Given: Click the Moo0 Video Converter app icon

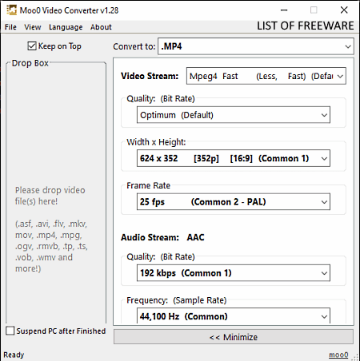Looking at the screenshot, I should coord(11,10).
